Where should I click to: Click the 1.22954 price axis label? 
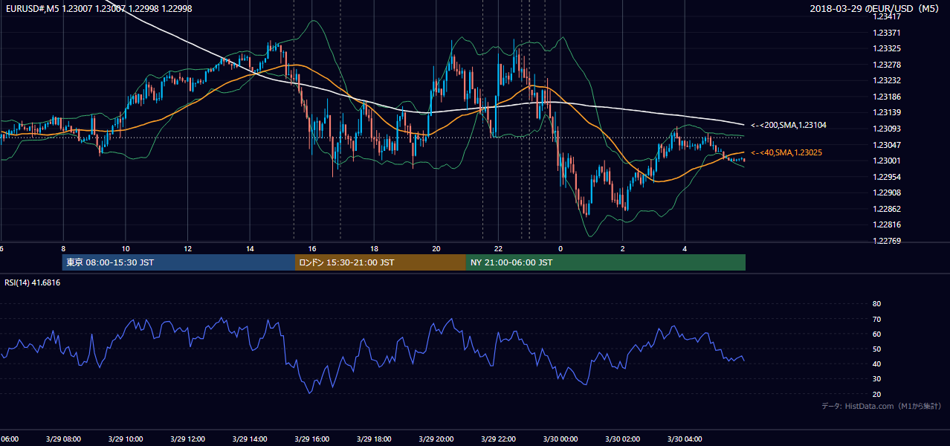[x=886, y=177]
